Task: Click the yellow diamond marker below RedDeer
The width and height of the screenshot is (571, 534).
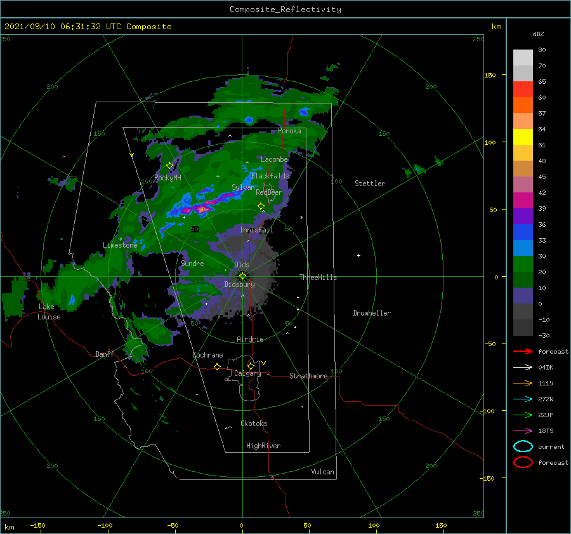Action: pyautogui.click(x=261, y=206)
